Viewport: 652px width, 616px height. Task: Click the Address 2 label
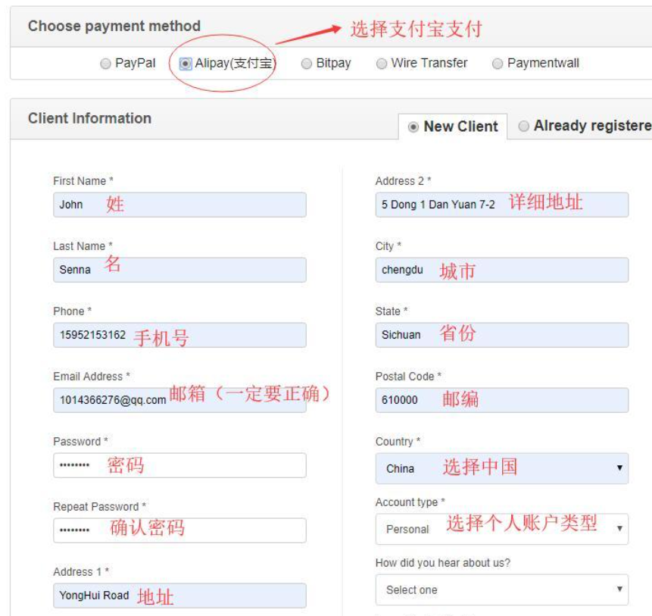[404, 181]
